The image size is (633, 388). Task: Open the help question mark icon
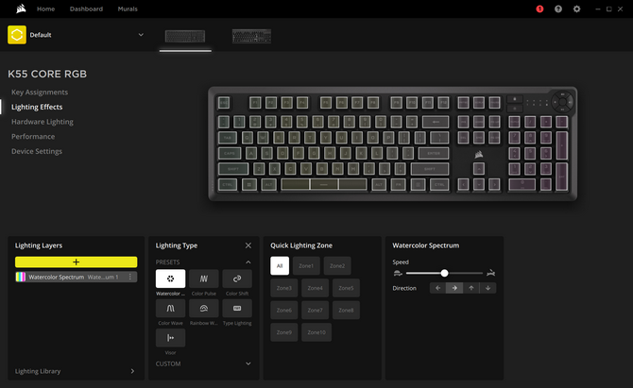click(x=558, y=8)
